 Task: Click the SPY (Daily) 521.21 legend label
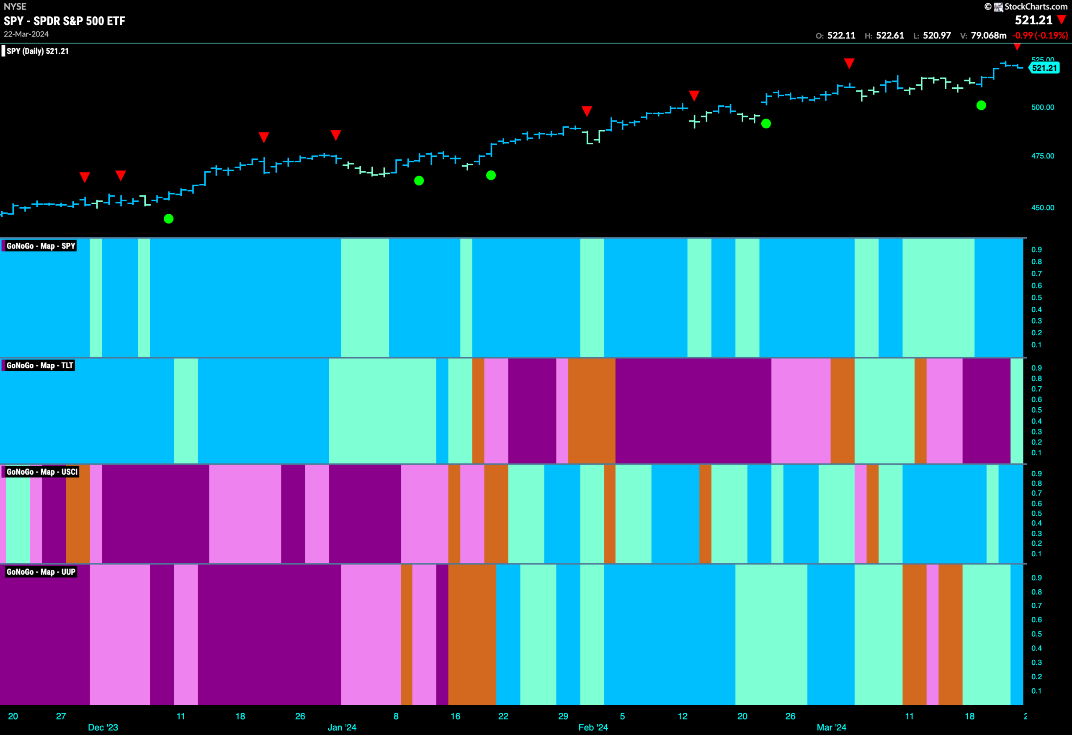(x=37, y=51)
